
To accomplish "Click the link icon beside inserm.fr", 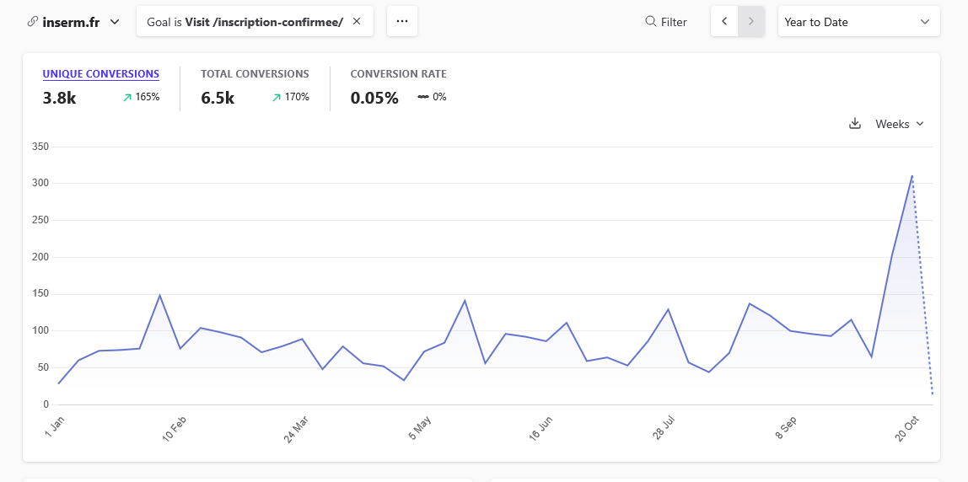I will 33,22.
